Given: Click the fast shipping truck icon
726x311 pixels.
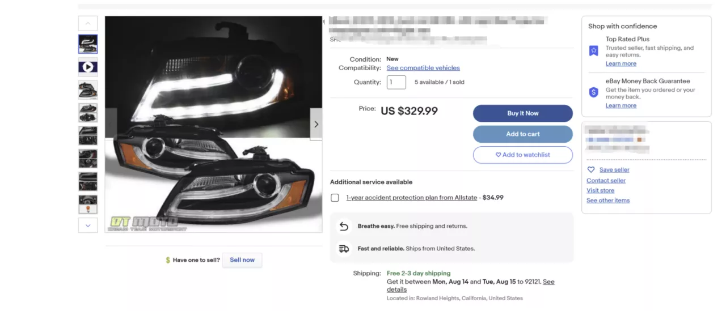Looking at the screenshot, I should pyautogui.click(x=344, y=249).
